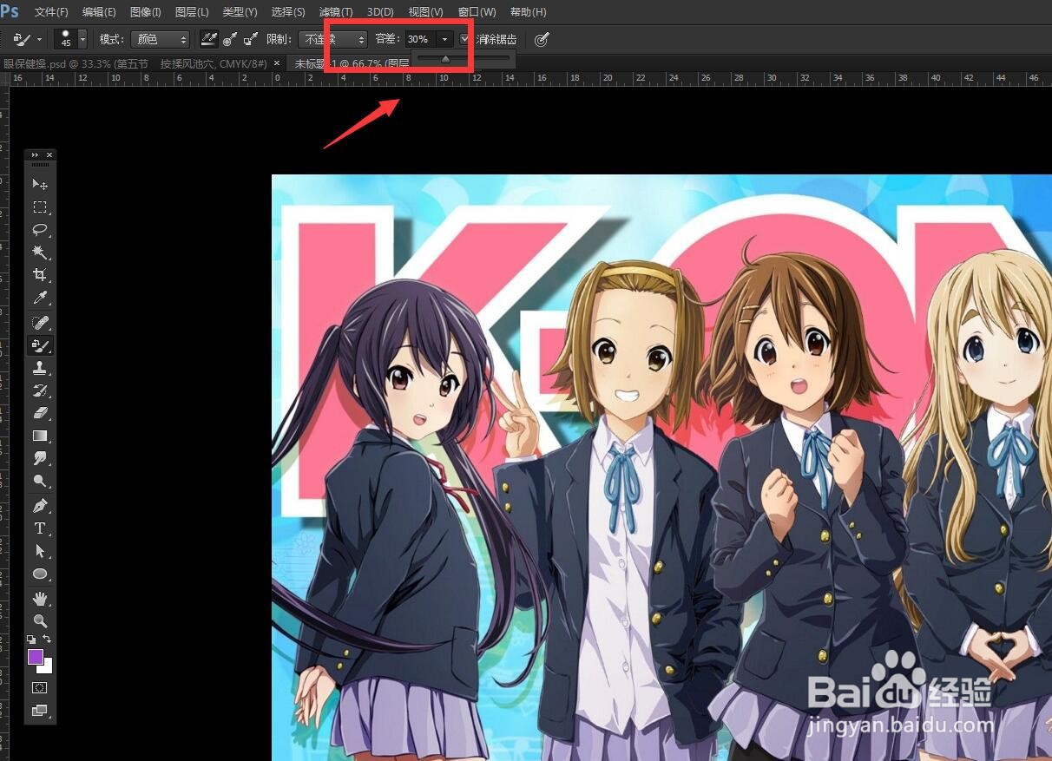Enable Sampling: Background Swatch
The width and height of the screenshot is (1052, 761).
(251, 39)
